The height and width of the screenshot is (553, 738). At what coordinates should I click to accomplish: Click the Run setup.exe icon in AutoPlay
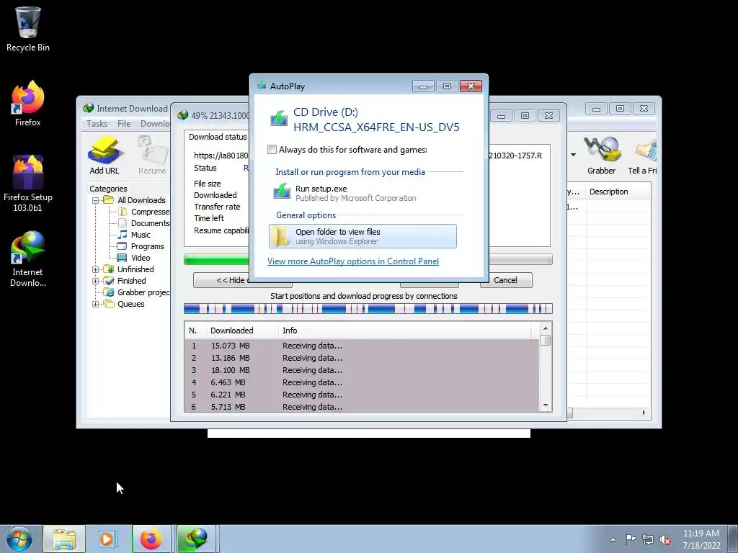click(x=282, y=192)
